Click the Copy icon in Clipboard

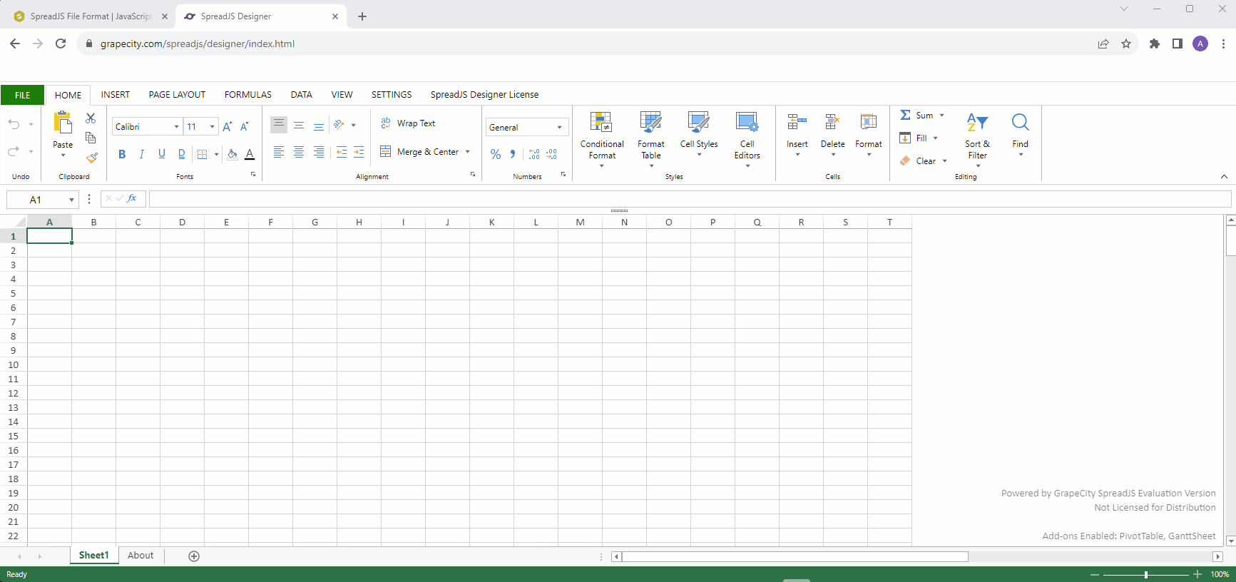click(x=91, y=138)
